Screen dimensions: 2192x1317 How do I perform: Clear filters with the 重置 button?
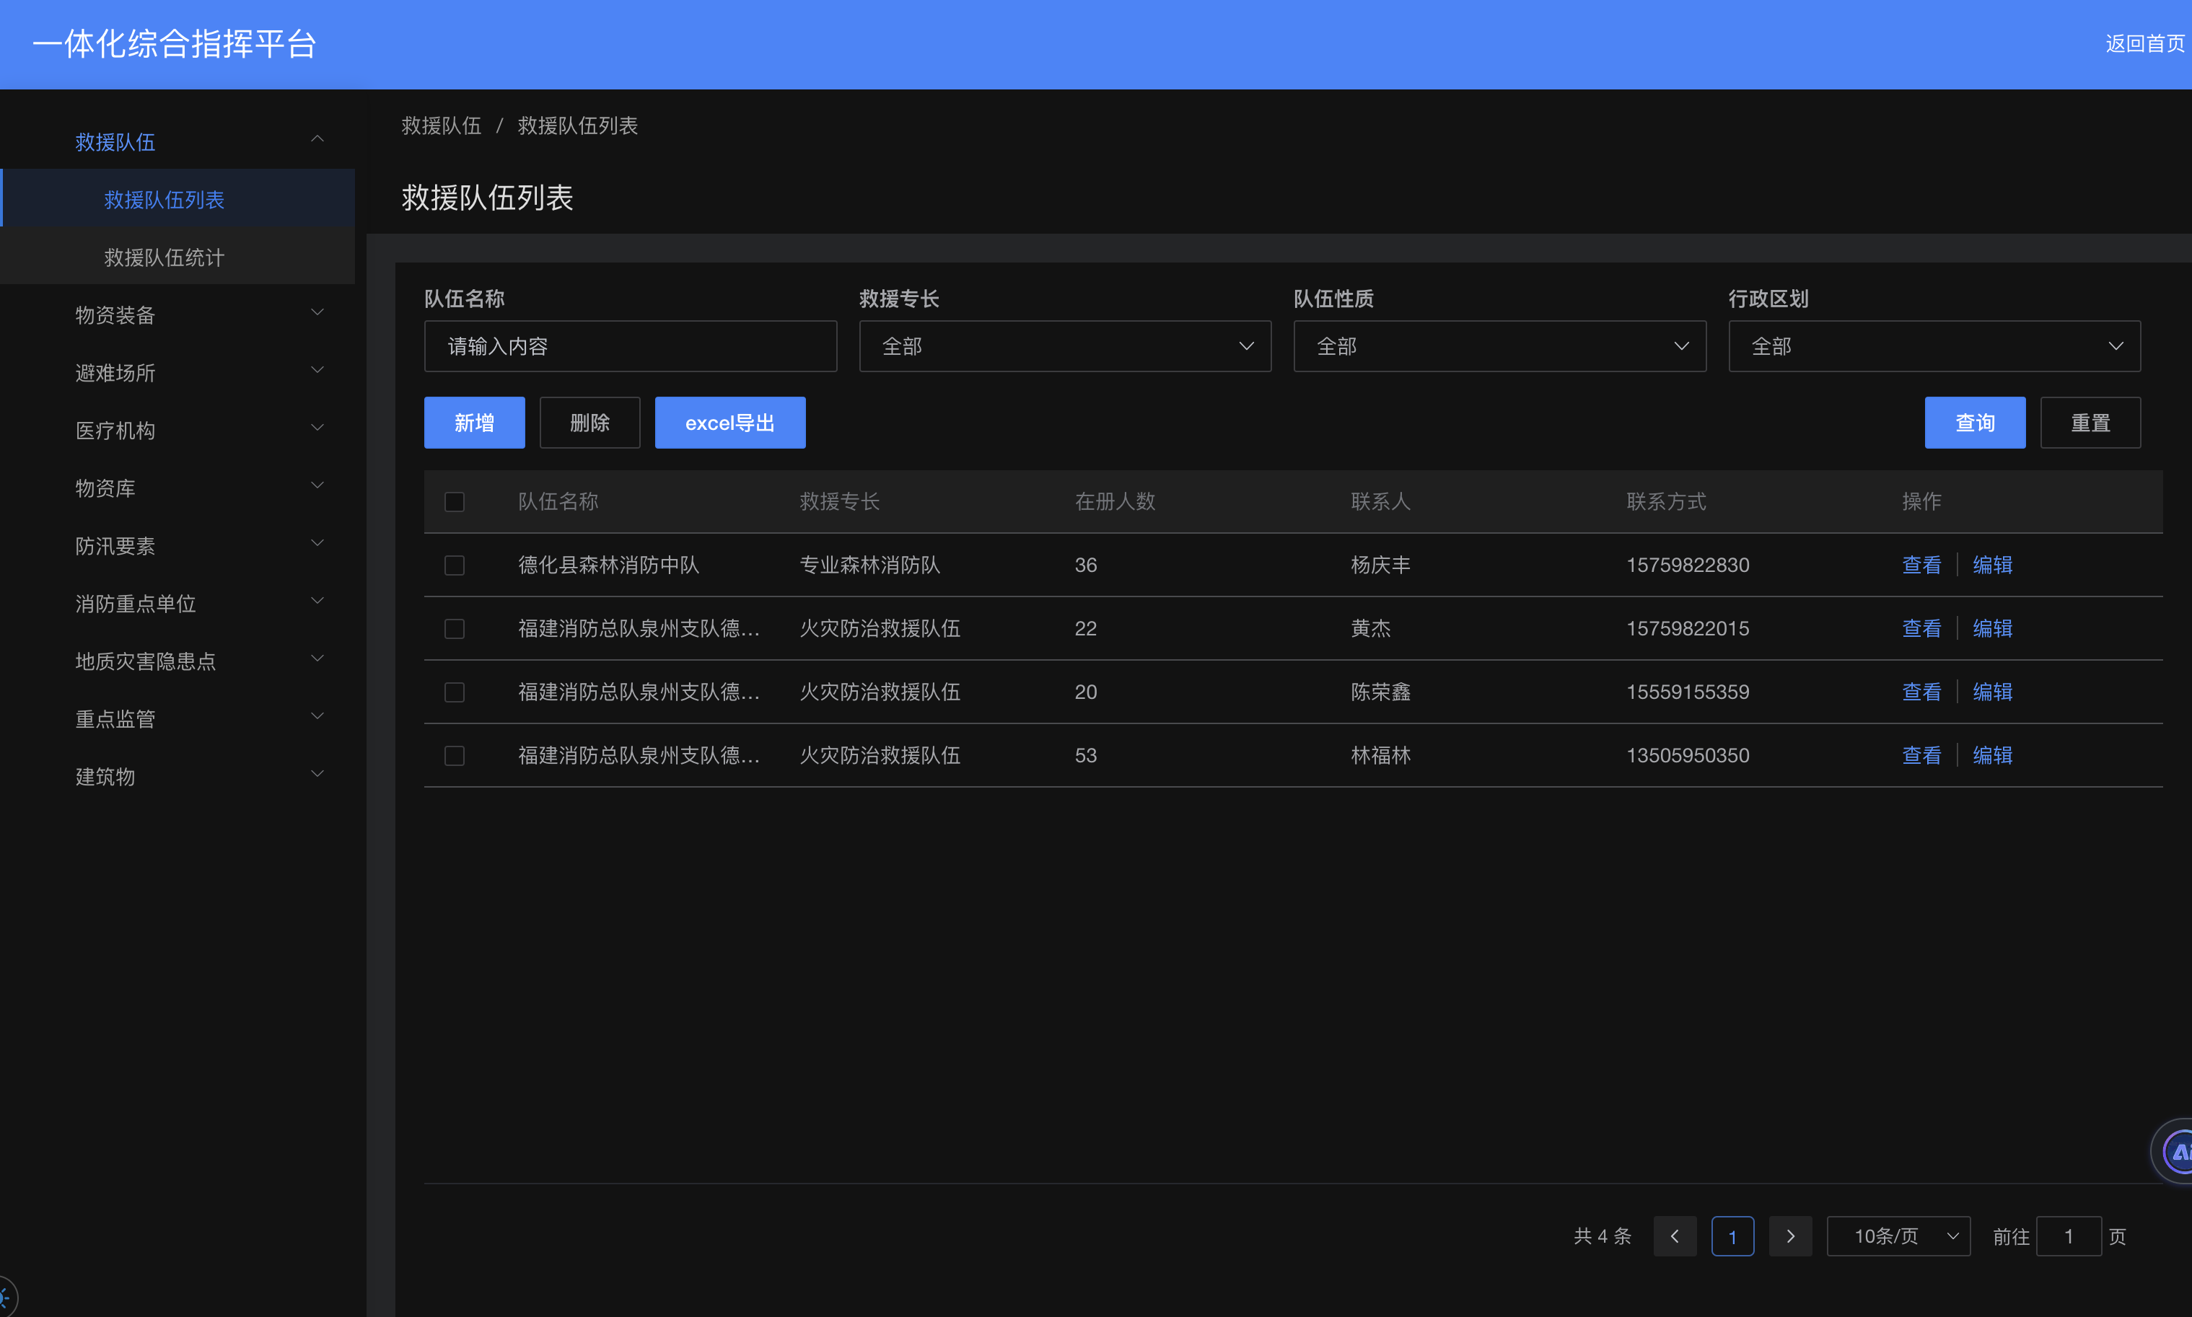coord(2090,423)
